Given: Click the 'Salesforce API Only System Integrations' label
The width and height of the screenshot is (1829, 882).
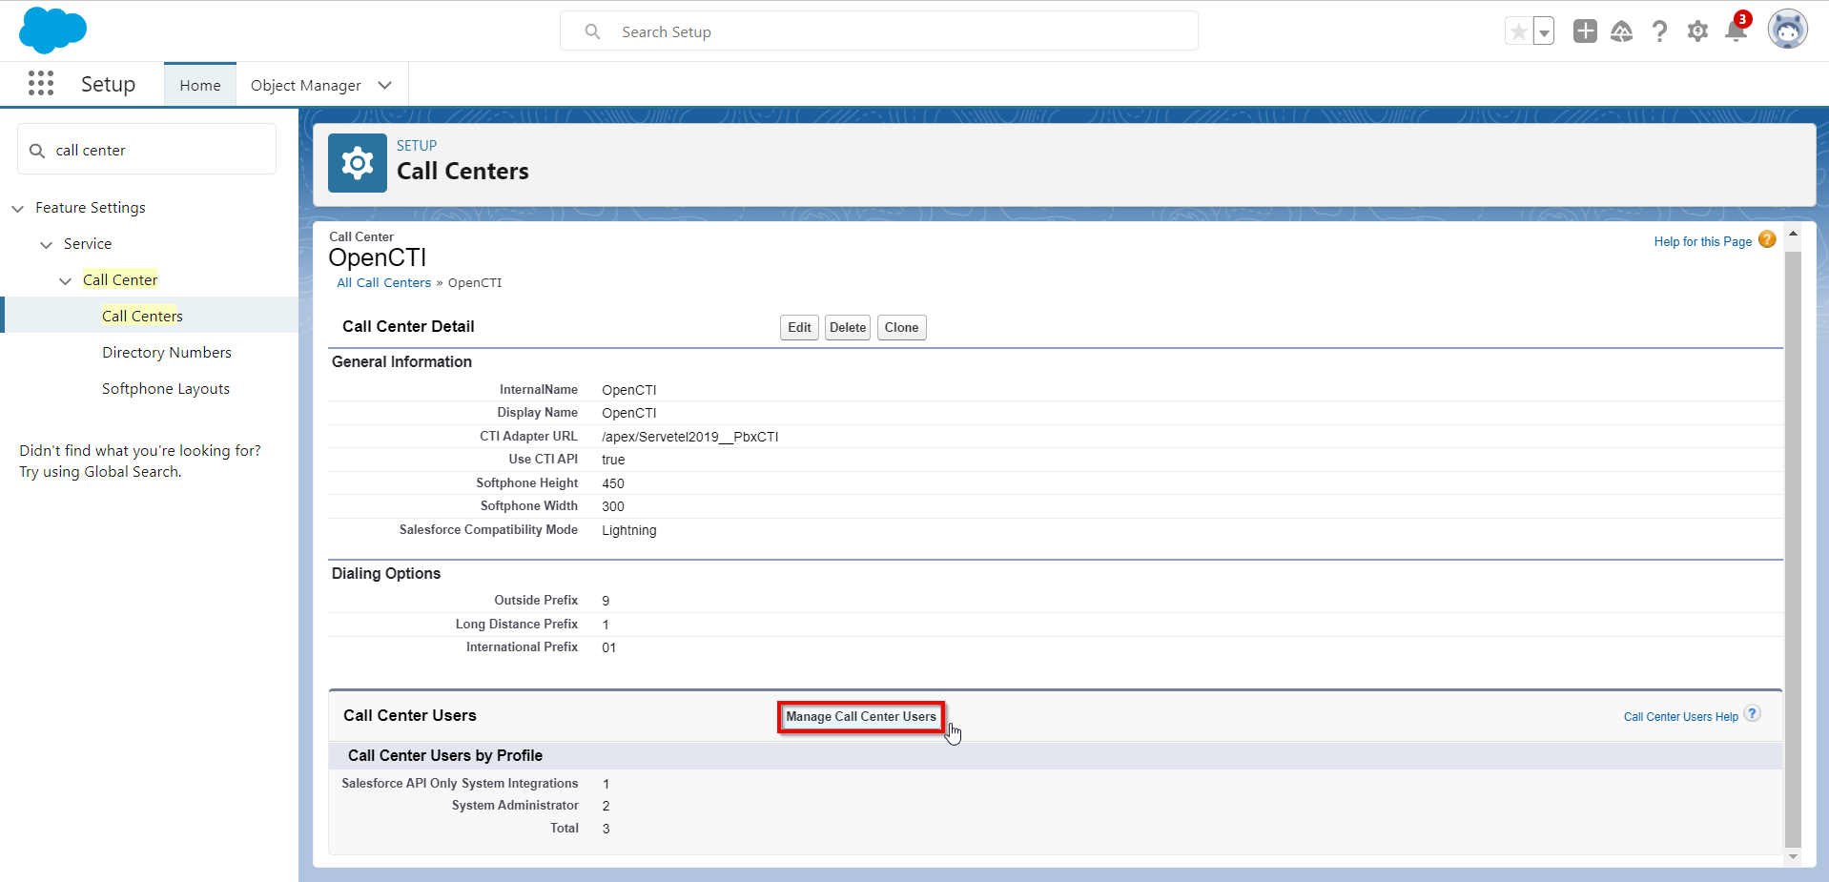Looking at the screenshot, I should pos(460,783).
